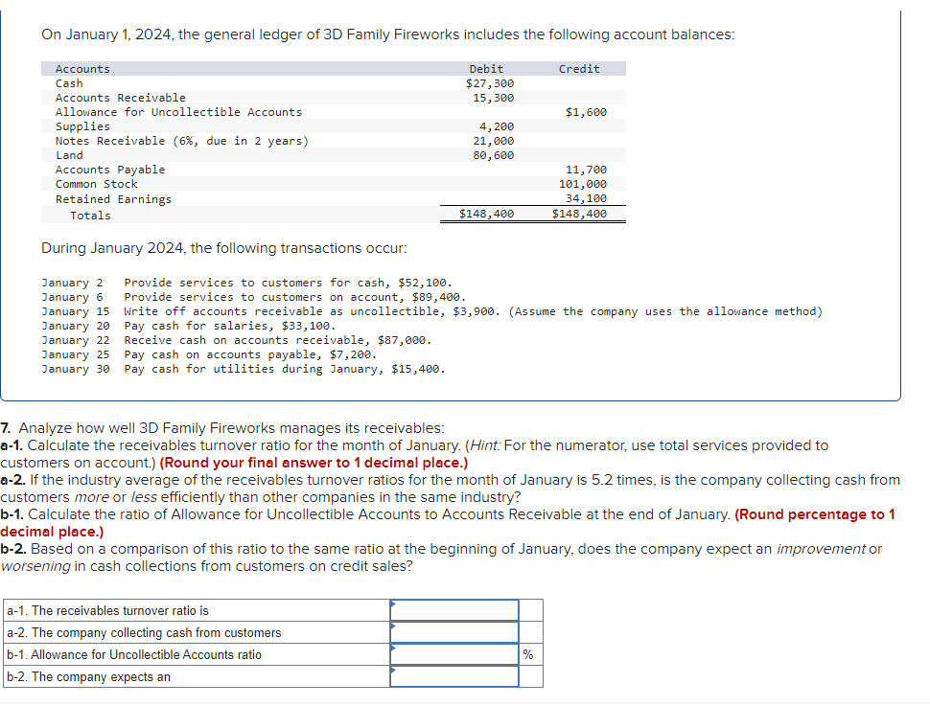
Task: Select the % label beside b-1 answer
Action: [526, 655]
